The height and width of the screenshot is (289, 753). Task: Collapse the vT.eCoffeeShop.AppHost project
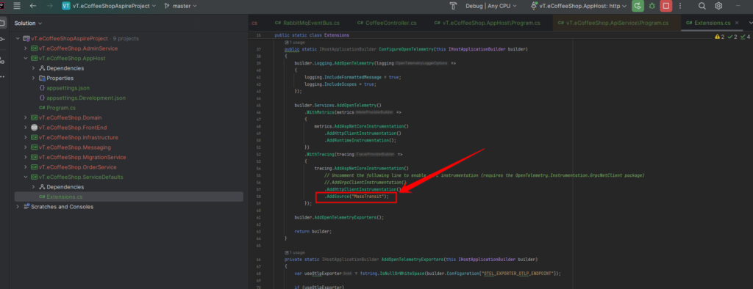point(26,59)
